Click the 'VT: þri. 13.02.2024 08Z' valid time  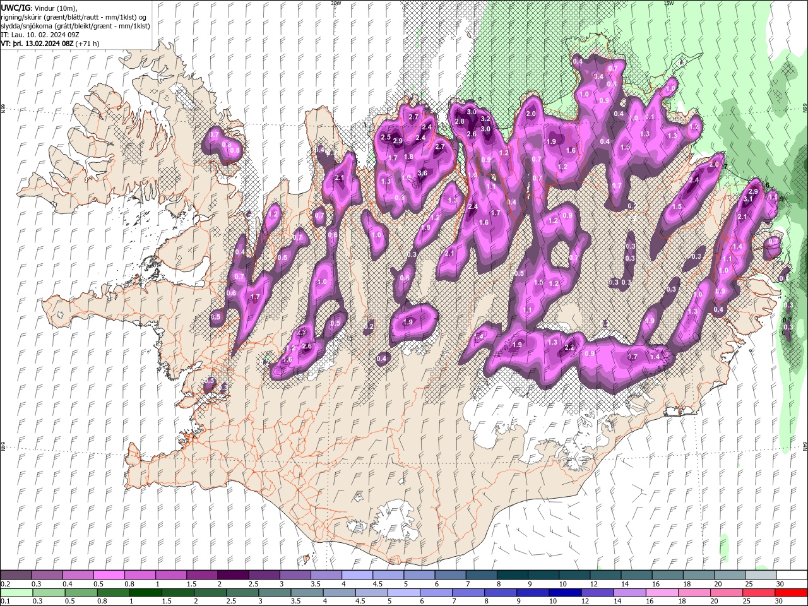37,44
